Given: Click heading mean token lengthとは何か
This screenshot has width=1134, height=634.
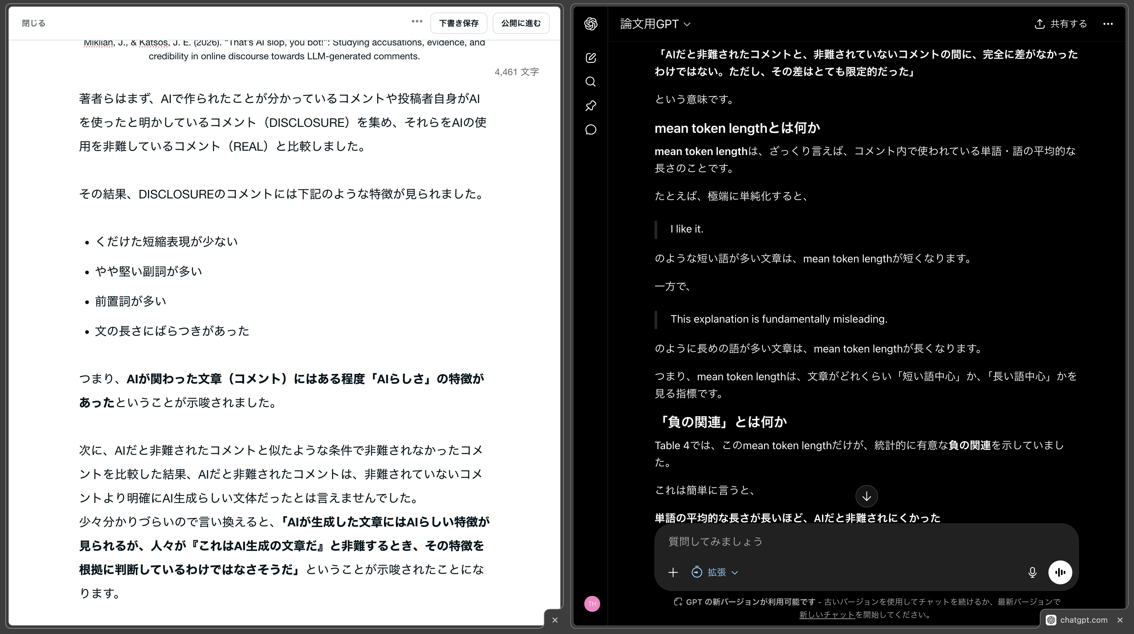Looking at the screenshot, I should [737, 128].
